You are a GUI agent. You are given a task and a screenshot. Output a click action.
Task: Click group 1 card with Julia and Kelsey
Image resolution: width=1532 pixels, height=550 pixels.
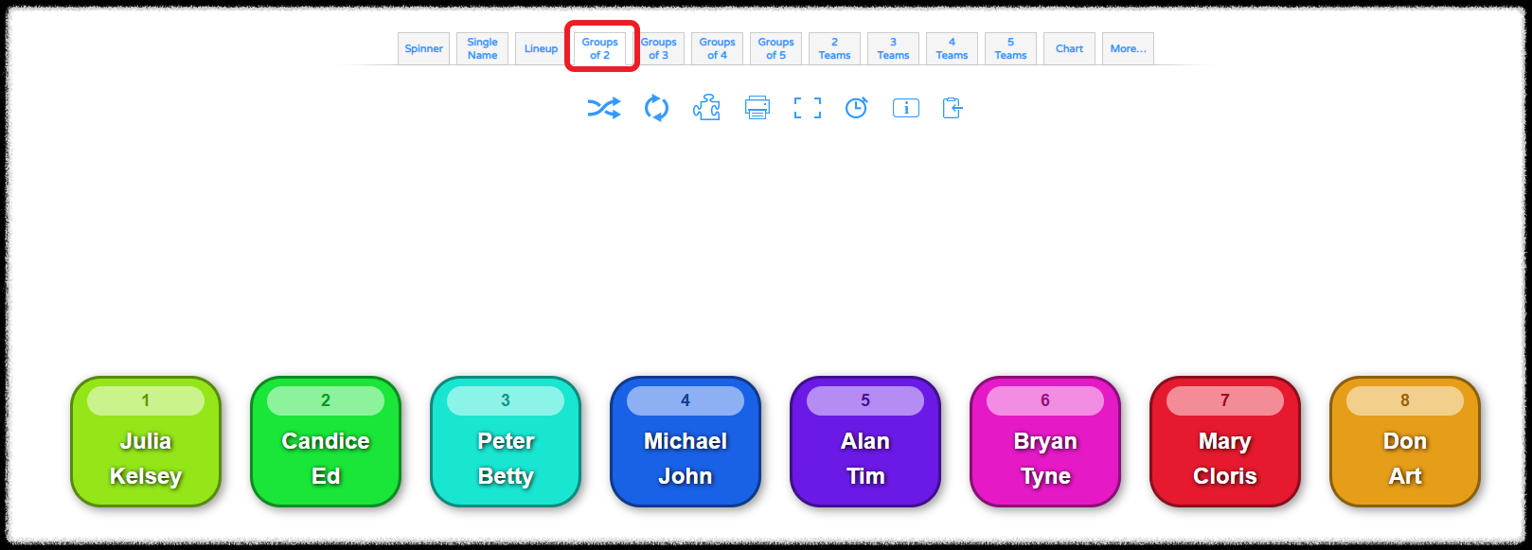[x=146, y=441]
